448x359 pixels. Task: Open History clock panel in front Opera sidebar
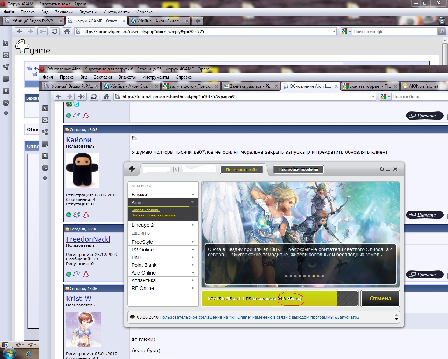[45, 168]
